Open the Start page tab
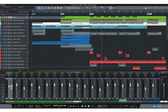The image size is (168, 112). 150,8
